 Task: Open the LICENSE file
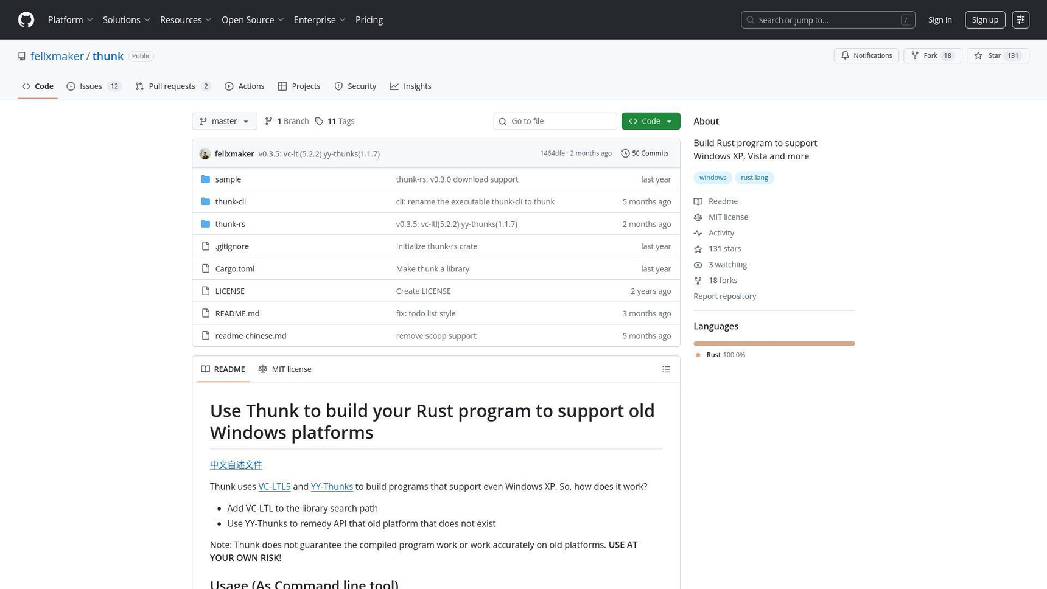click(x=229, y=291)
